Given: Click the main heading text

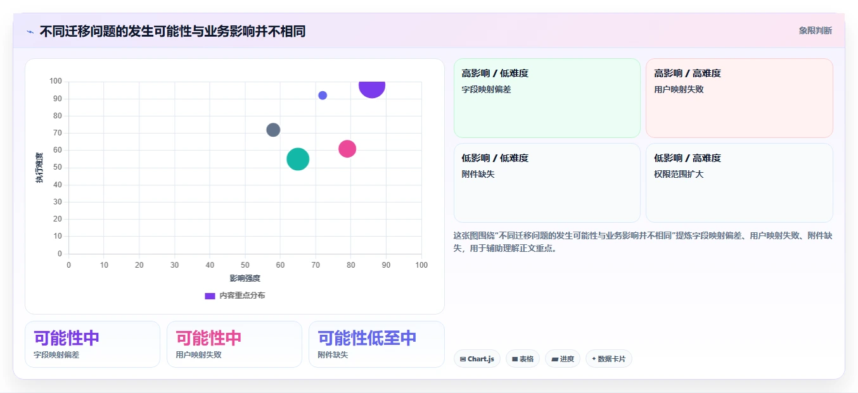Looking at the screenshot, I should [172, 31].
